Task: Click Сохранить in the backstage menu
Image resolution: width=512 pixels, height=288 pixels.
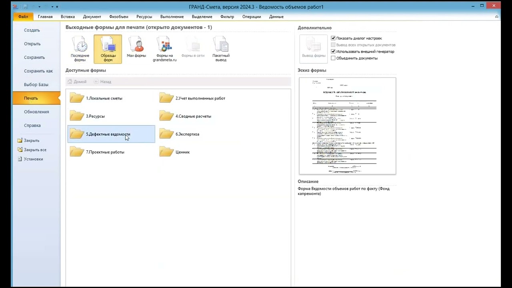Action: pyautogui.click(x=36, y=57)
